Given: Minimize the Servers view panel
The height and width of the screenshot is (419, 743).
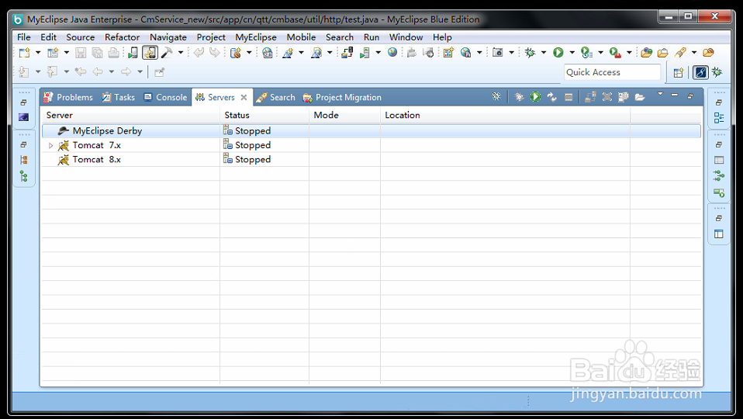Looking at the screenshot, I should [x=674, y=95].
